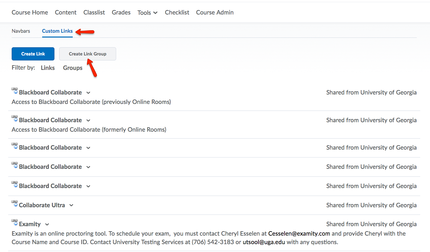Switch to the Navbars tab
Image resolution: width=430 pixels, height=252 pixels.
coord(21,31)
